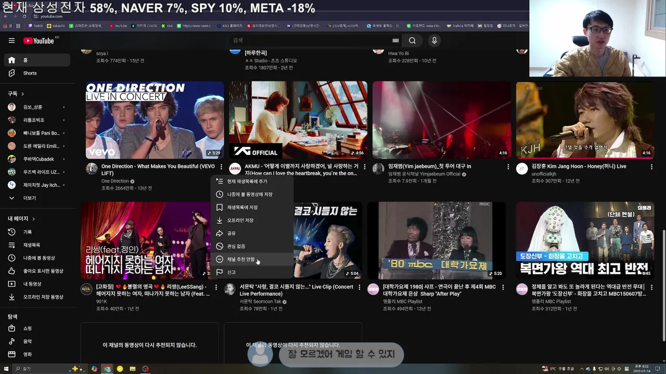Screen dimensions: 666x374
Task: Select 공유 menu item
Action: (x=252, y=233)
